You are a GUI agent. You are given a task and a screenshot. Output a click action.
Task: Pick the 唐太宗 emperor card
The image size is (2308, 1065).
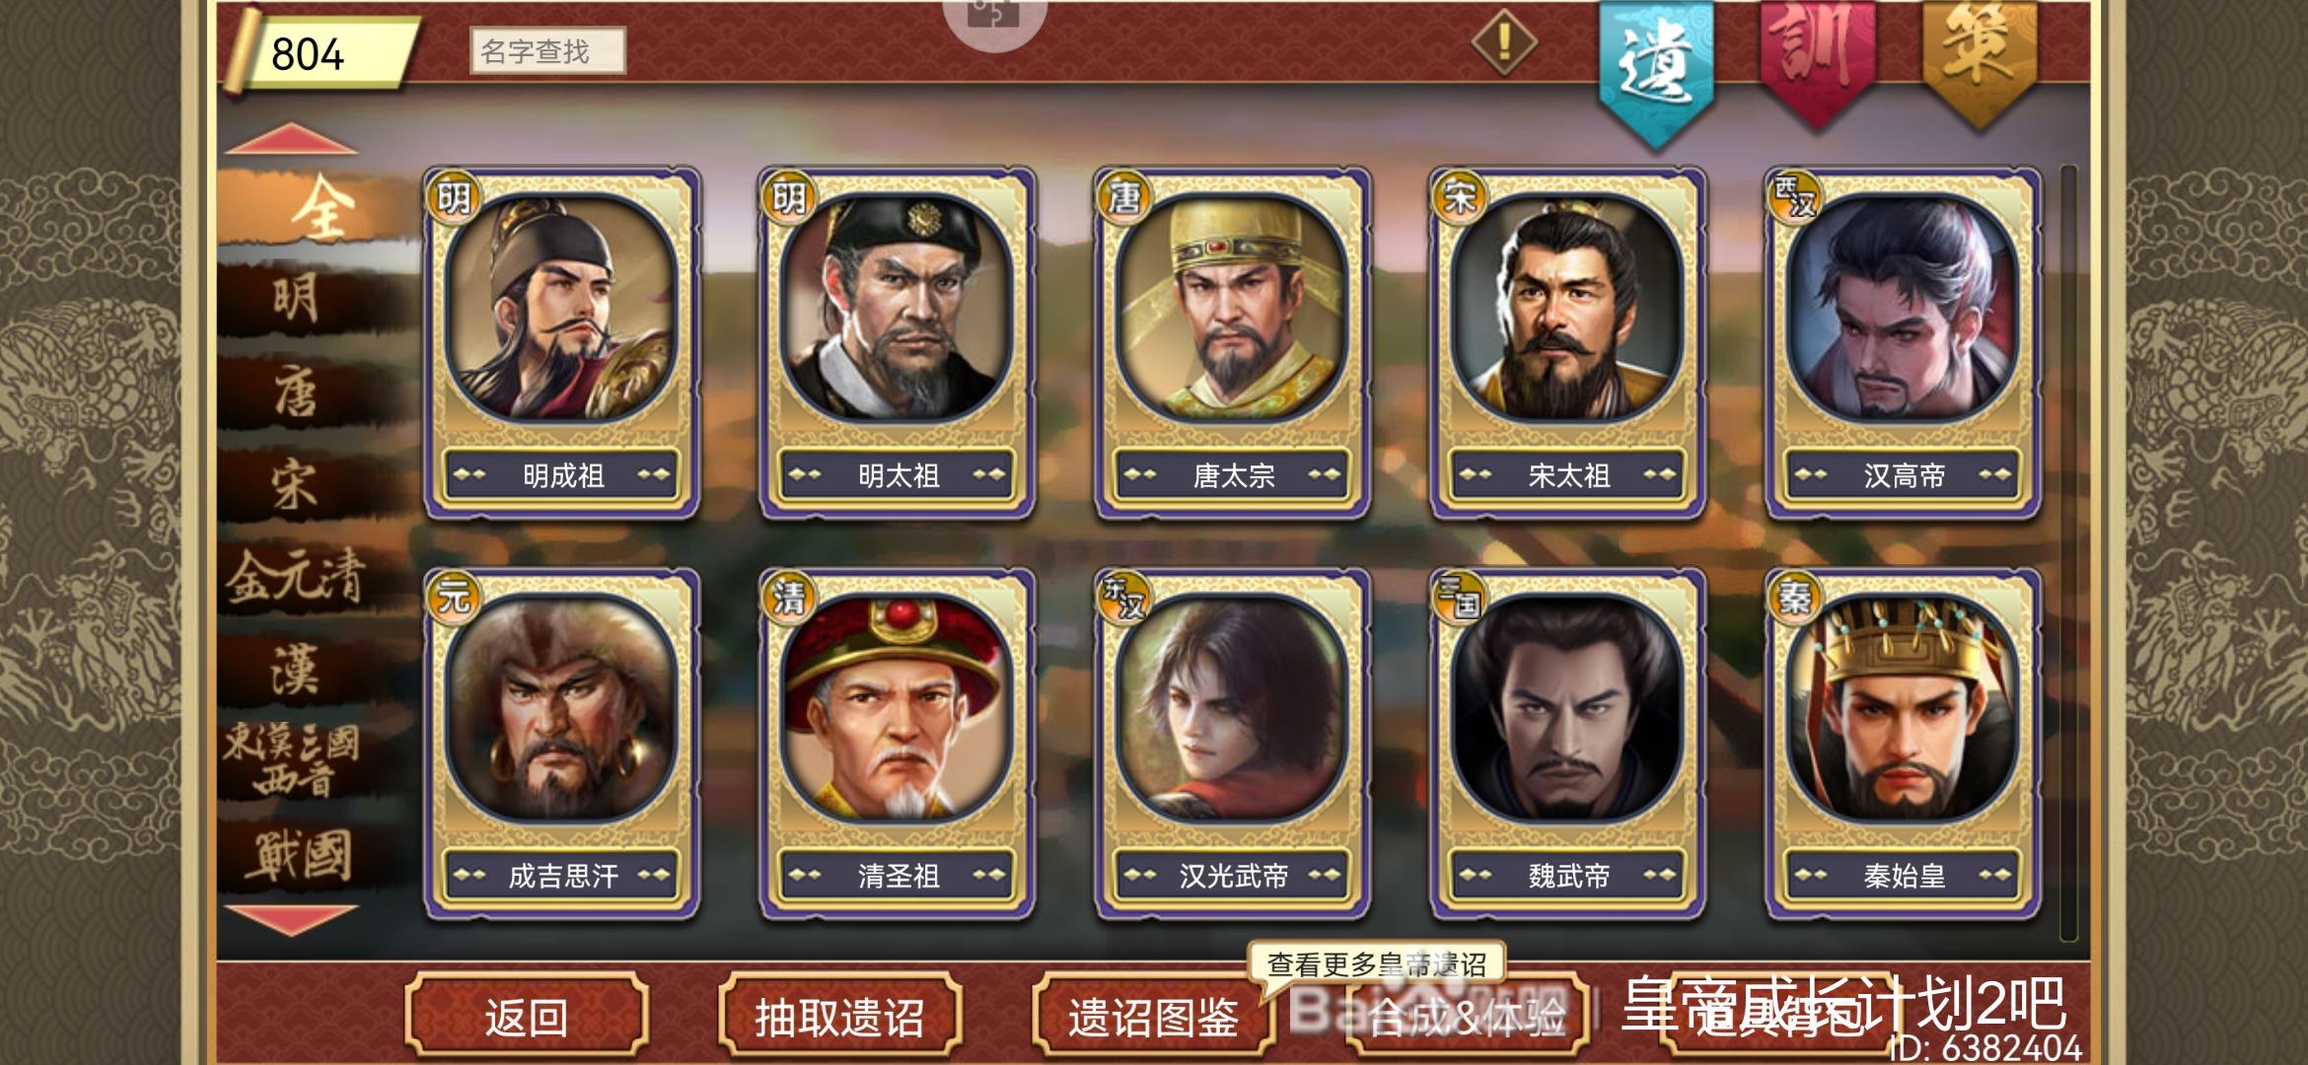click(x=1232, y=342)
